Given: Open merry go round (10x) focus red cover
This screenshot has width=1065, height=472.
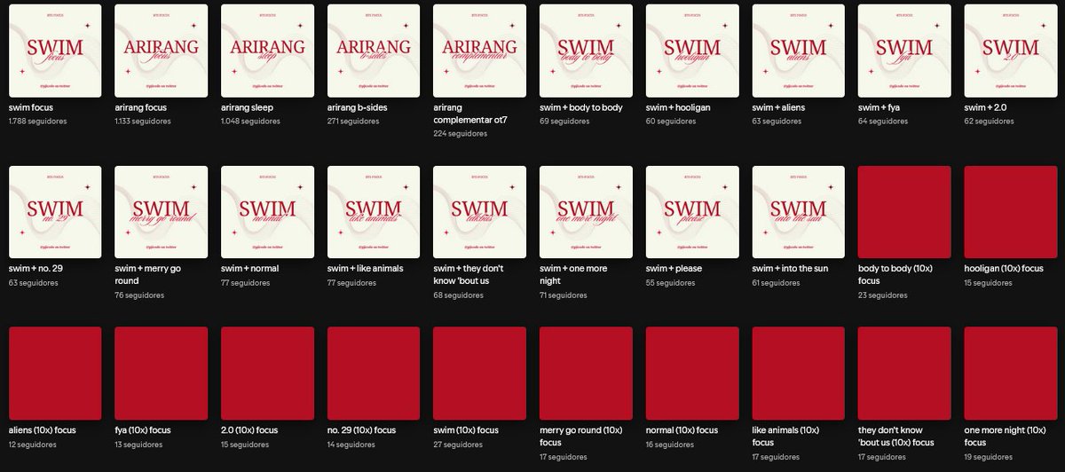Looking at the screenshot, I should (x=586, y=374).
